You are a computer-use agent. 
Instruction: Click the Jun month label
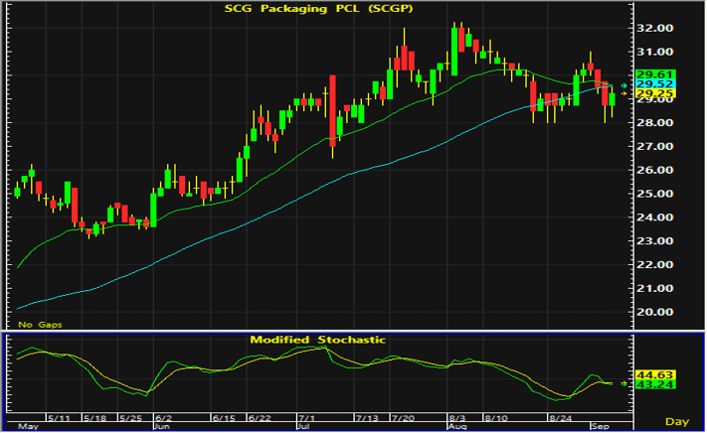(162, 426)
